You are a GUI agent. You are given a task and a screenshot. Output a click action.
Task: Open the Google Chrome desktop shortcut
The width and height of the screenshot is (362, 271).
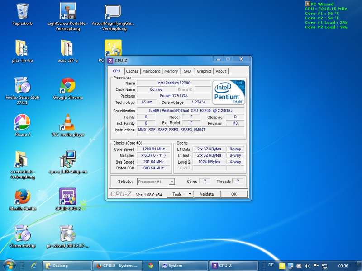coord(68,86)
